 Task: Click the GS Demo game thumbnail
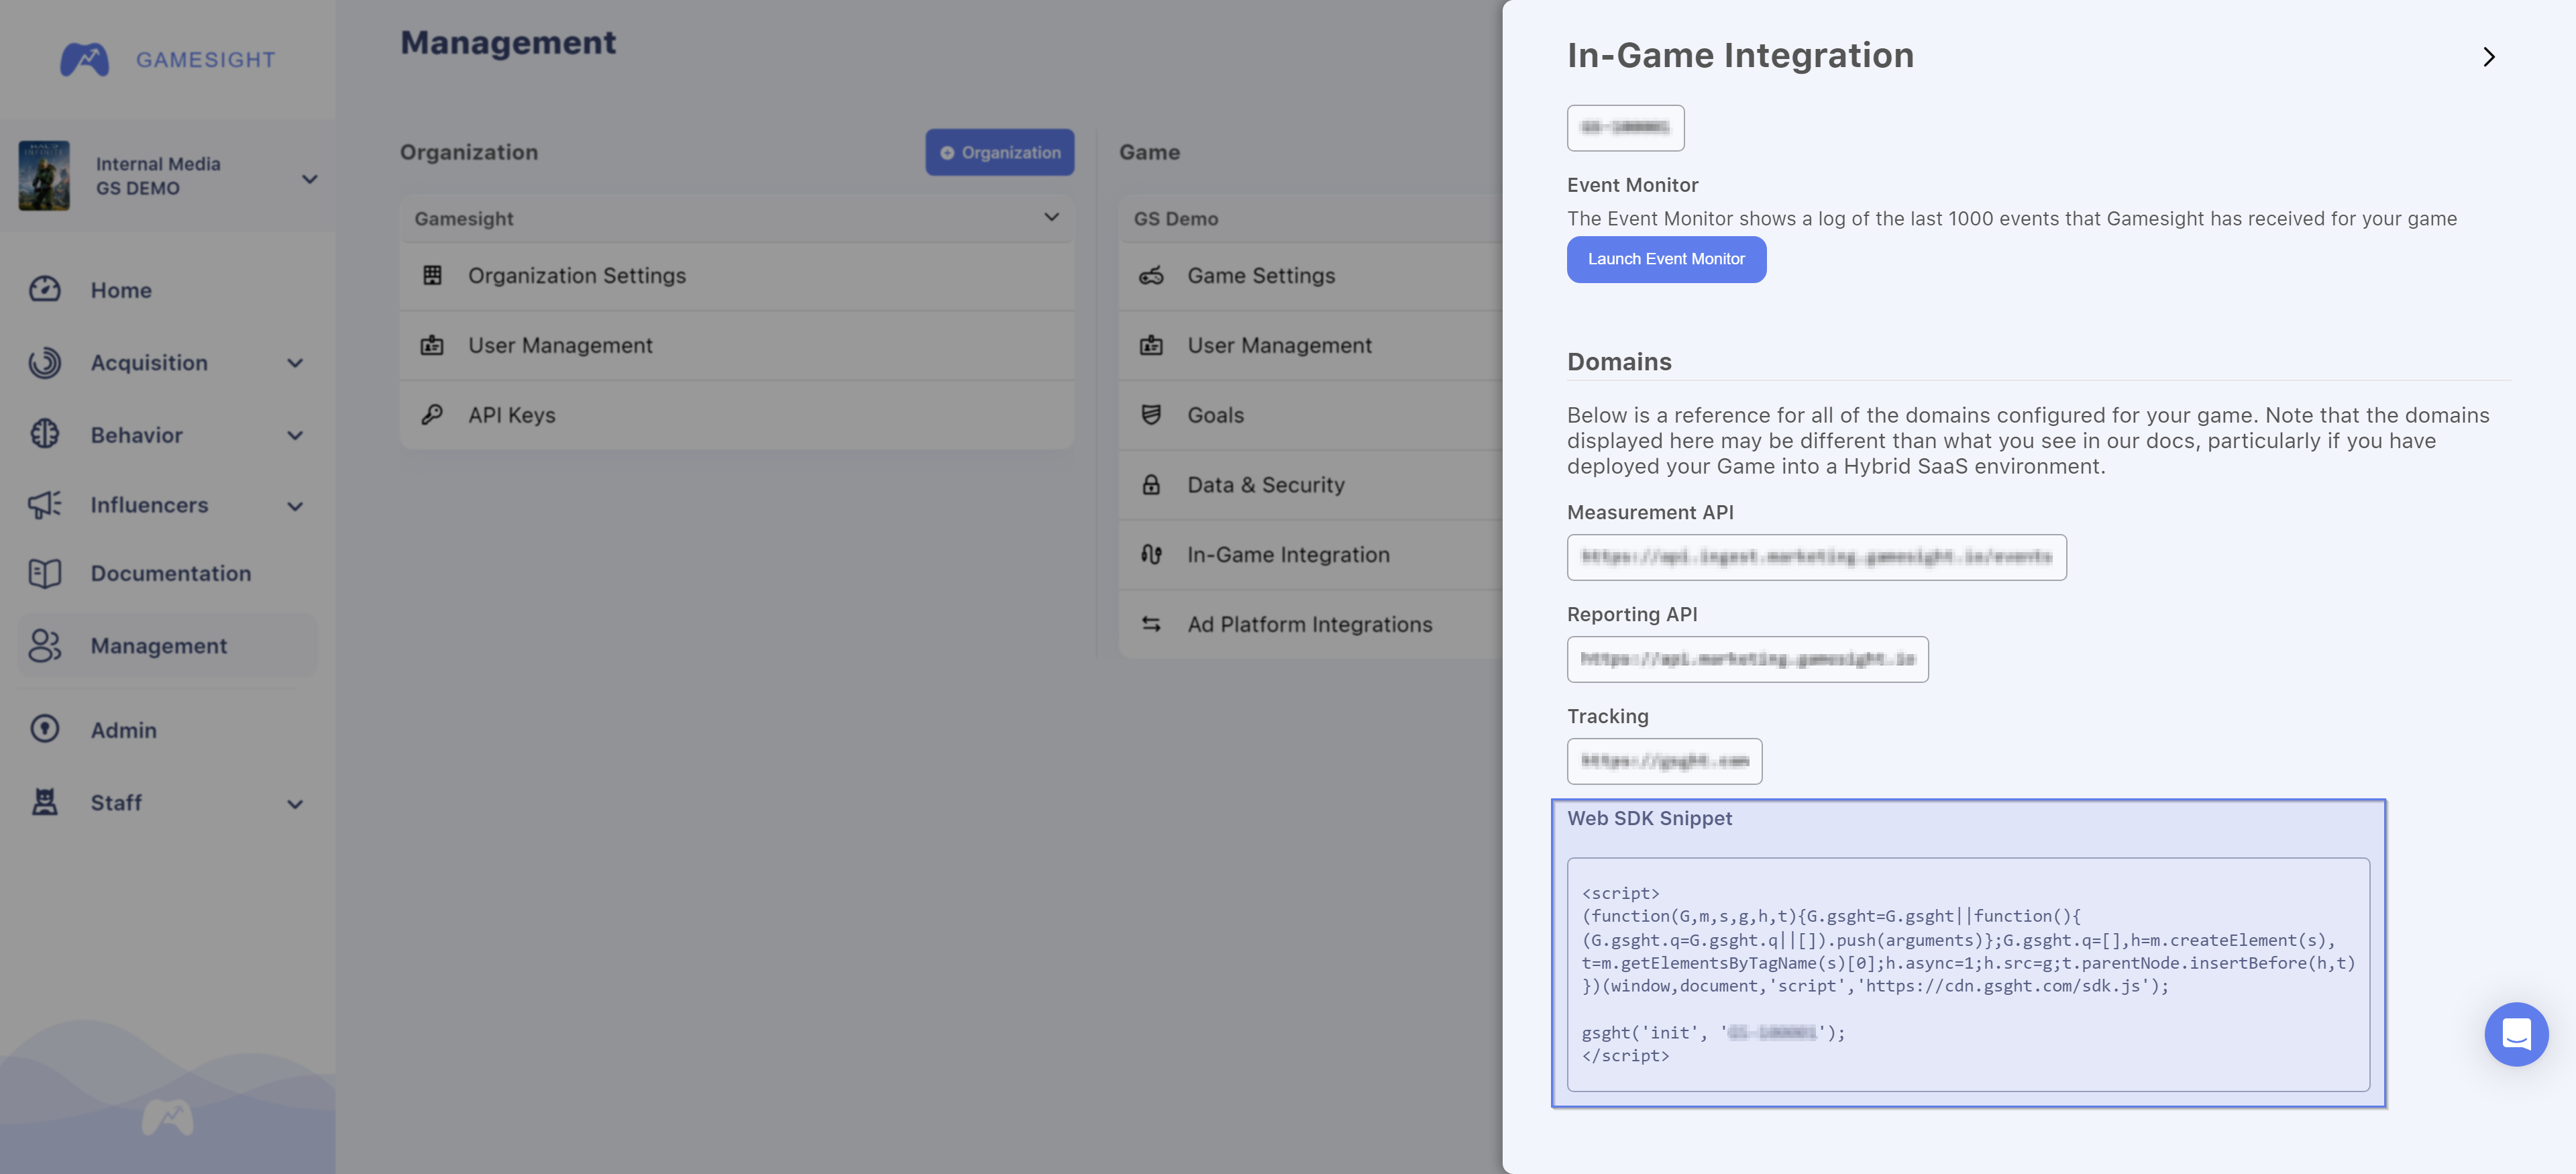(44, 175)
